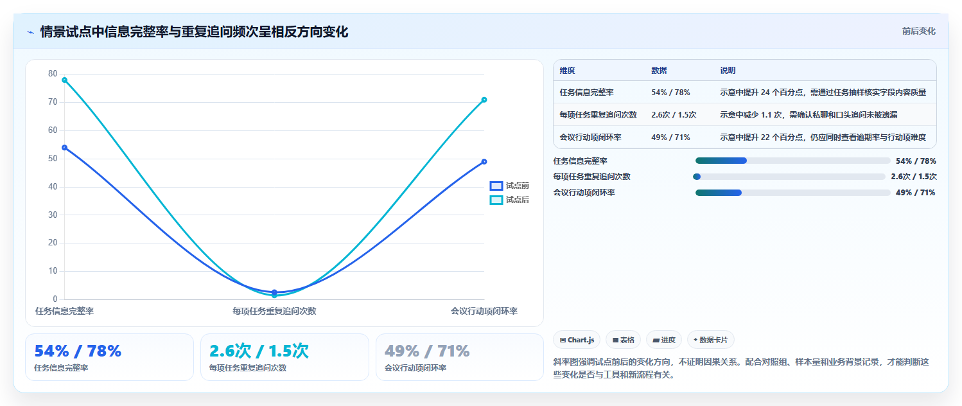Viewport: 962px width, 406px height.
Task: Click the note 示意中提升 24 个百分点
Action: [x=823, y=93]
